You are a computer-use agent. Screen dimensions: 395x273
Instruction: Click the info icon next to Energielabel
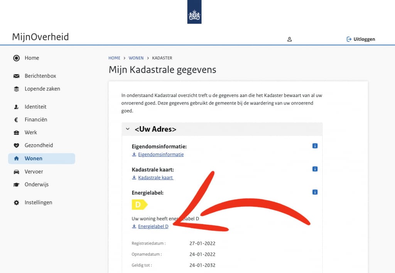315,192
